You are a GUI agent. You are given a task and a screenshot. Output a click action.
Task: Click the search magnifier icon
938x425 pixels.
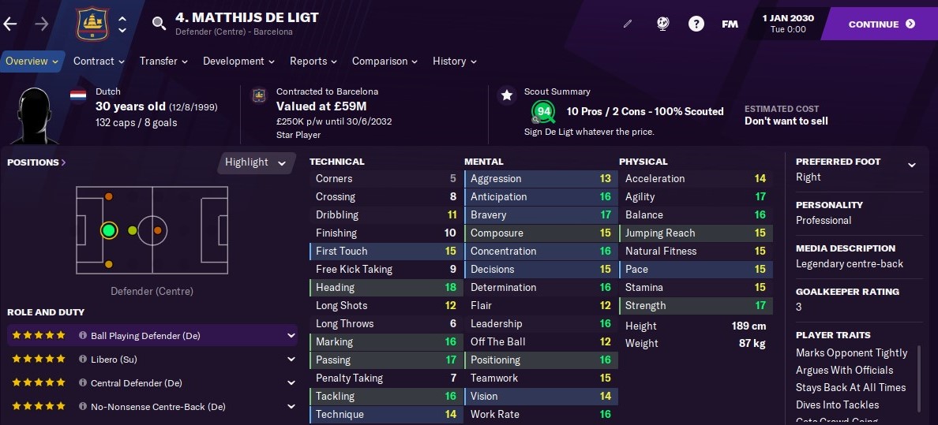pyautogui.click(x=159, y=24)
